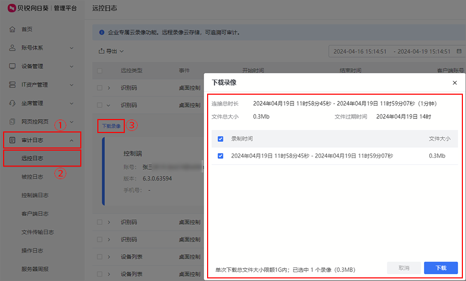Expand the 账号体系 submenu chevron
The height and width of the screenshot is (281, 466).
[x=71, y=48]
